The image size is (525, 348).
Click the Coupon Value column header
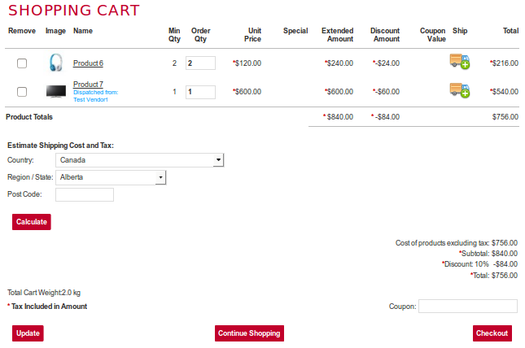click(432, 35)
